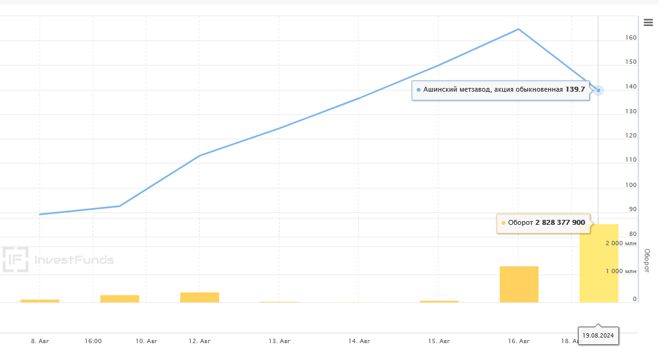Image resolution: width=659 pixels, height=358 pixels.
Task: Click the price line point at 12. Авг
Action: click(x=199, y=155)
